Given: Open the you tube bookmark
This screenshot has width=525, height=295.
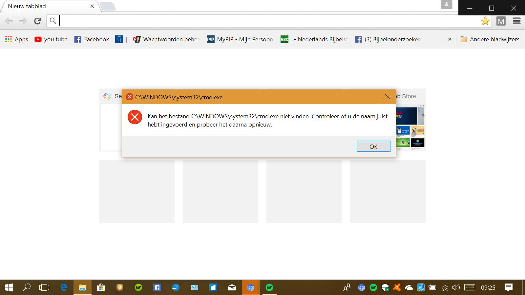Looking at the screenshot, I should click(x=51, y=39).
